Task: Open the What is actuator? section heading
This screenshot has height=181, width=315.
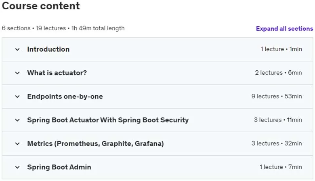Action: pyautogui.click(x=57, y=73)
